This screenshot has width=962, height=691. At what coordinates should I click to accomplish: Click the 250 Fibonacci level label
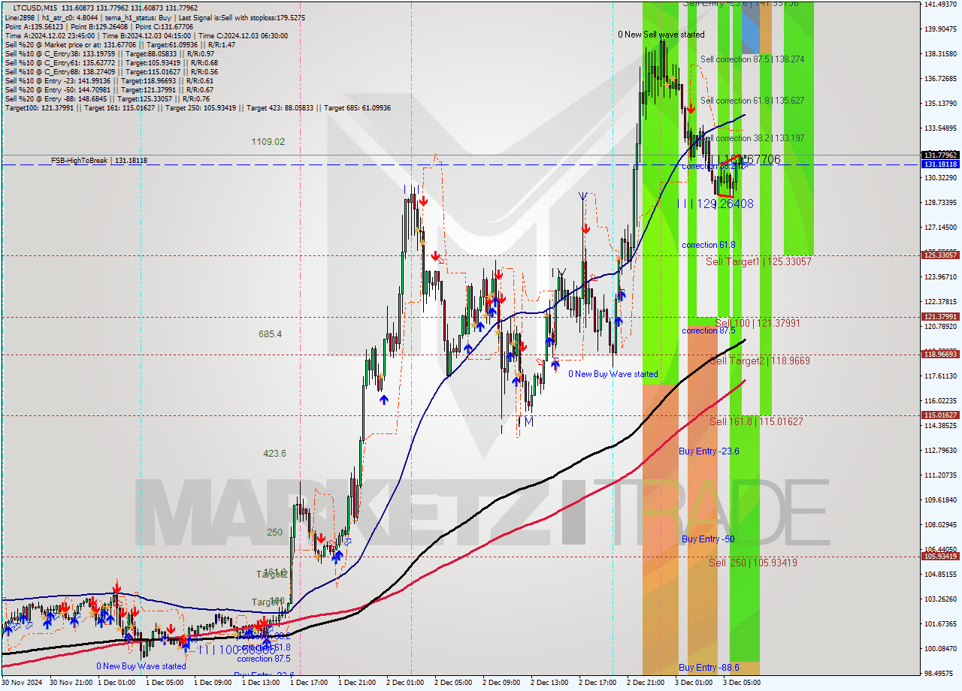274,532
